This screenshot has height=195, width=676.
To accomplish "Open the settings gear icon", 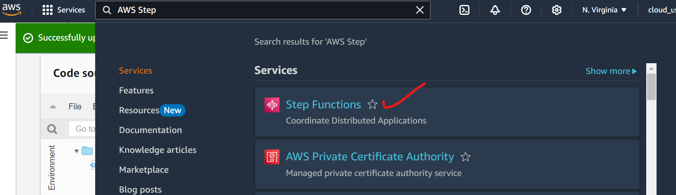I will pos(556,10).
